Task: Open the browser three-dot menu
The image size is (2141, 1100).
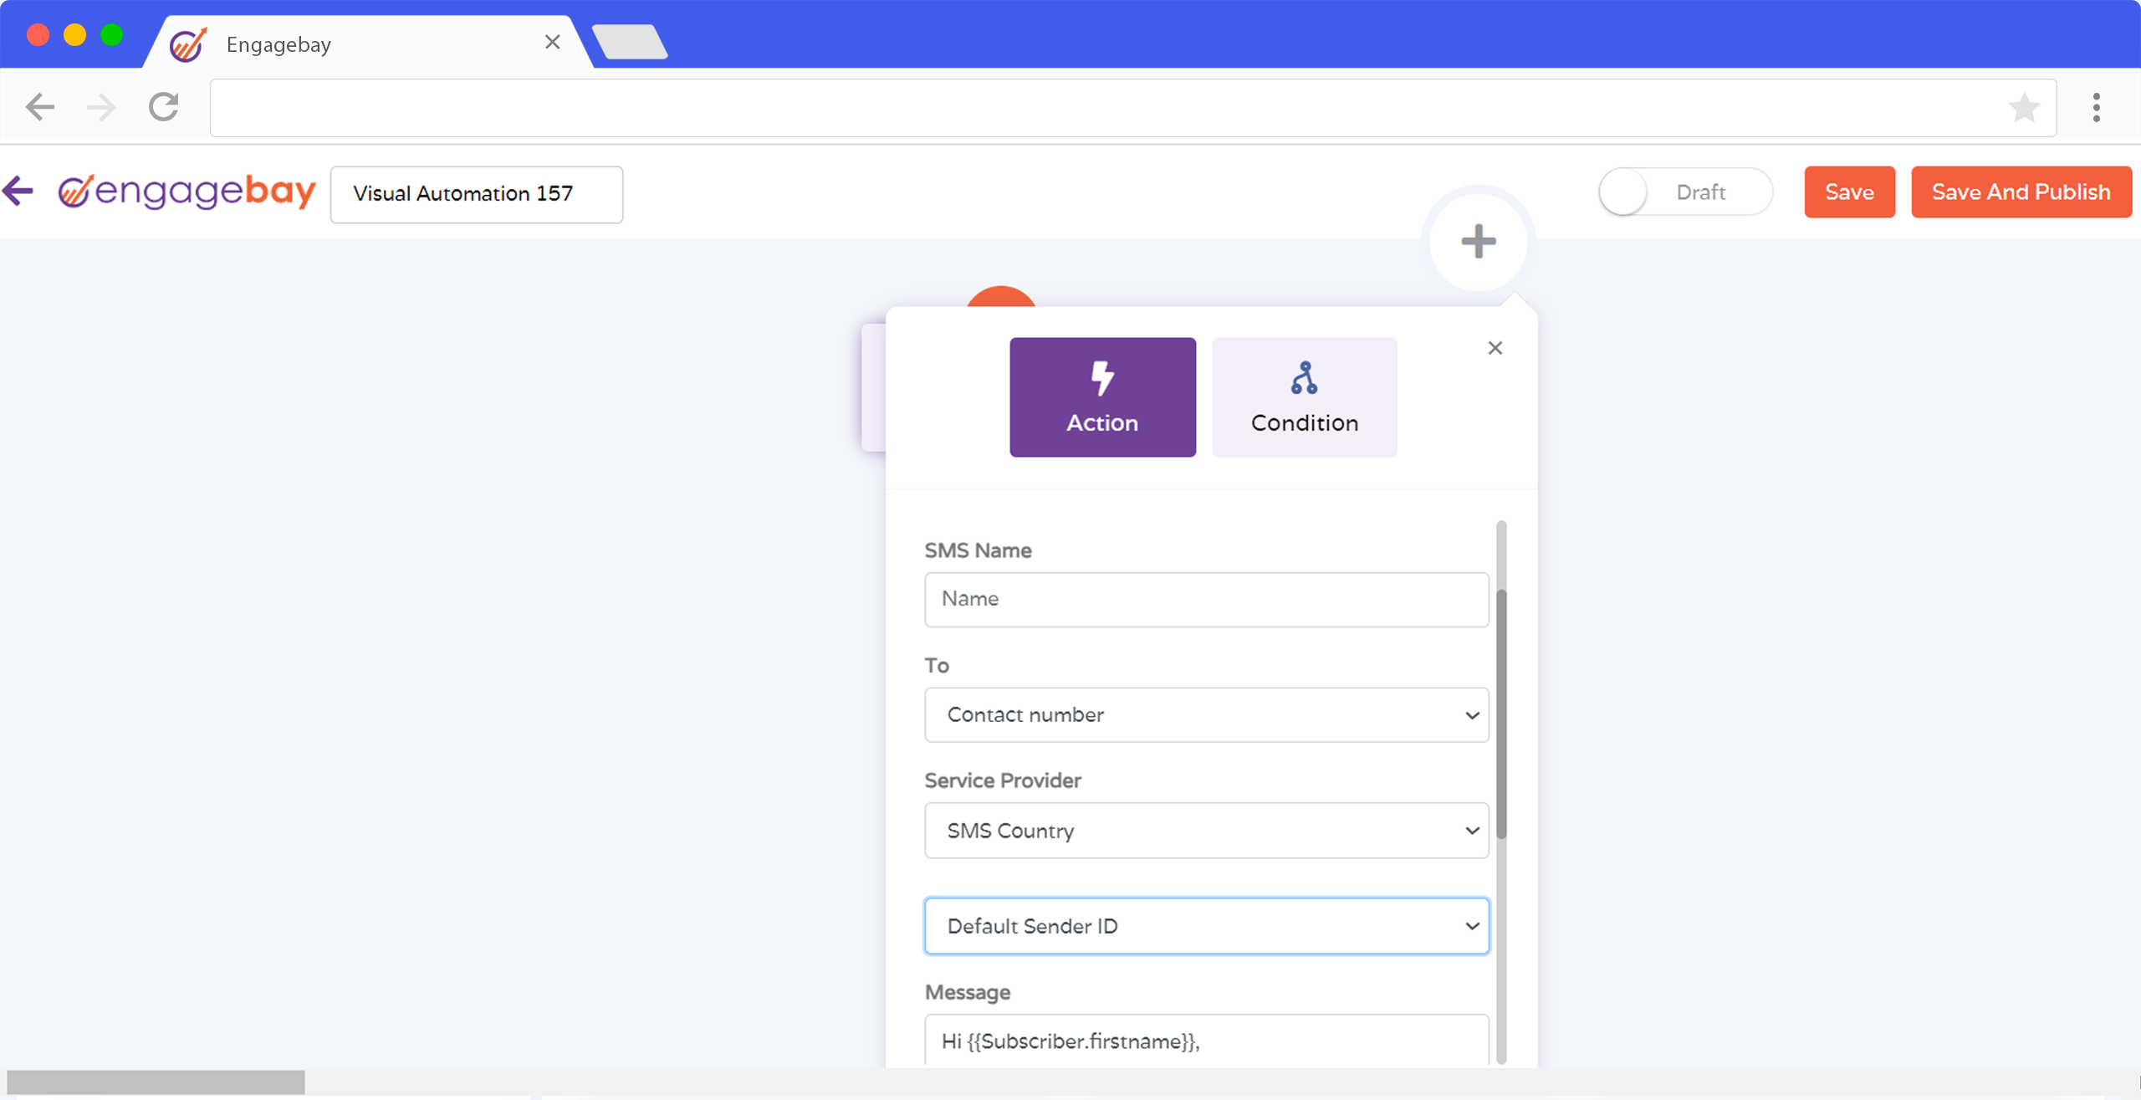Action: pos(2096,108)
